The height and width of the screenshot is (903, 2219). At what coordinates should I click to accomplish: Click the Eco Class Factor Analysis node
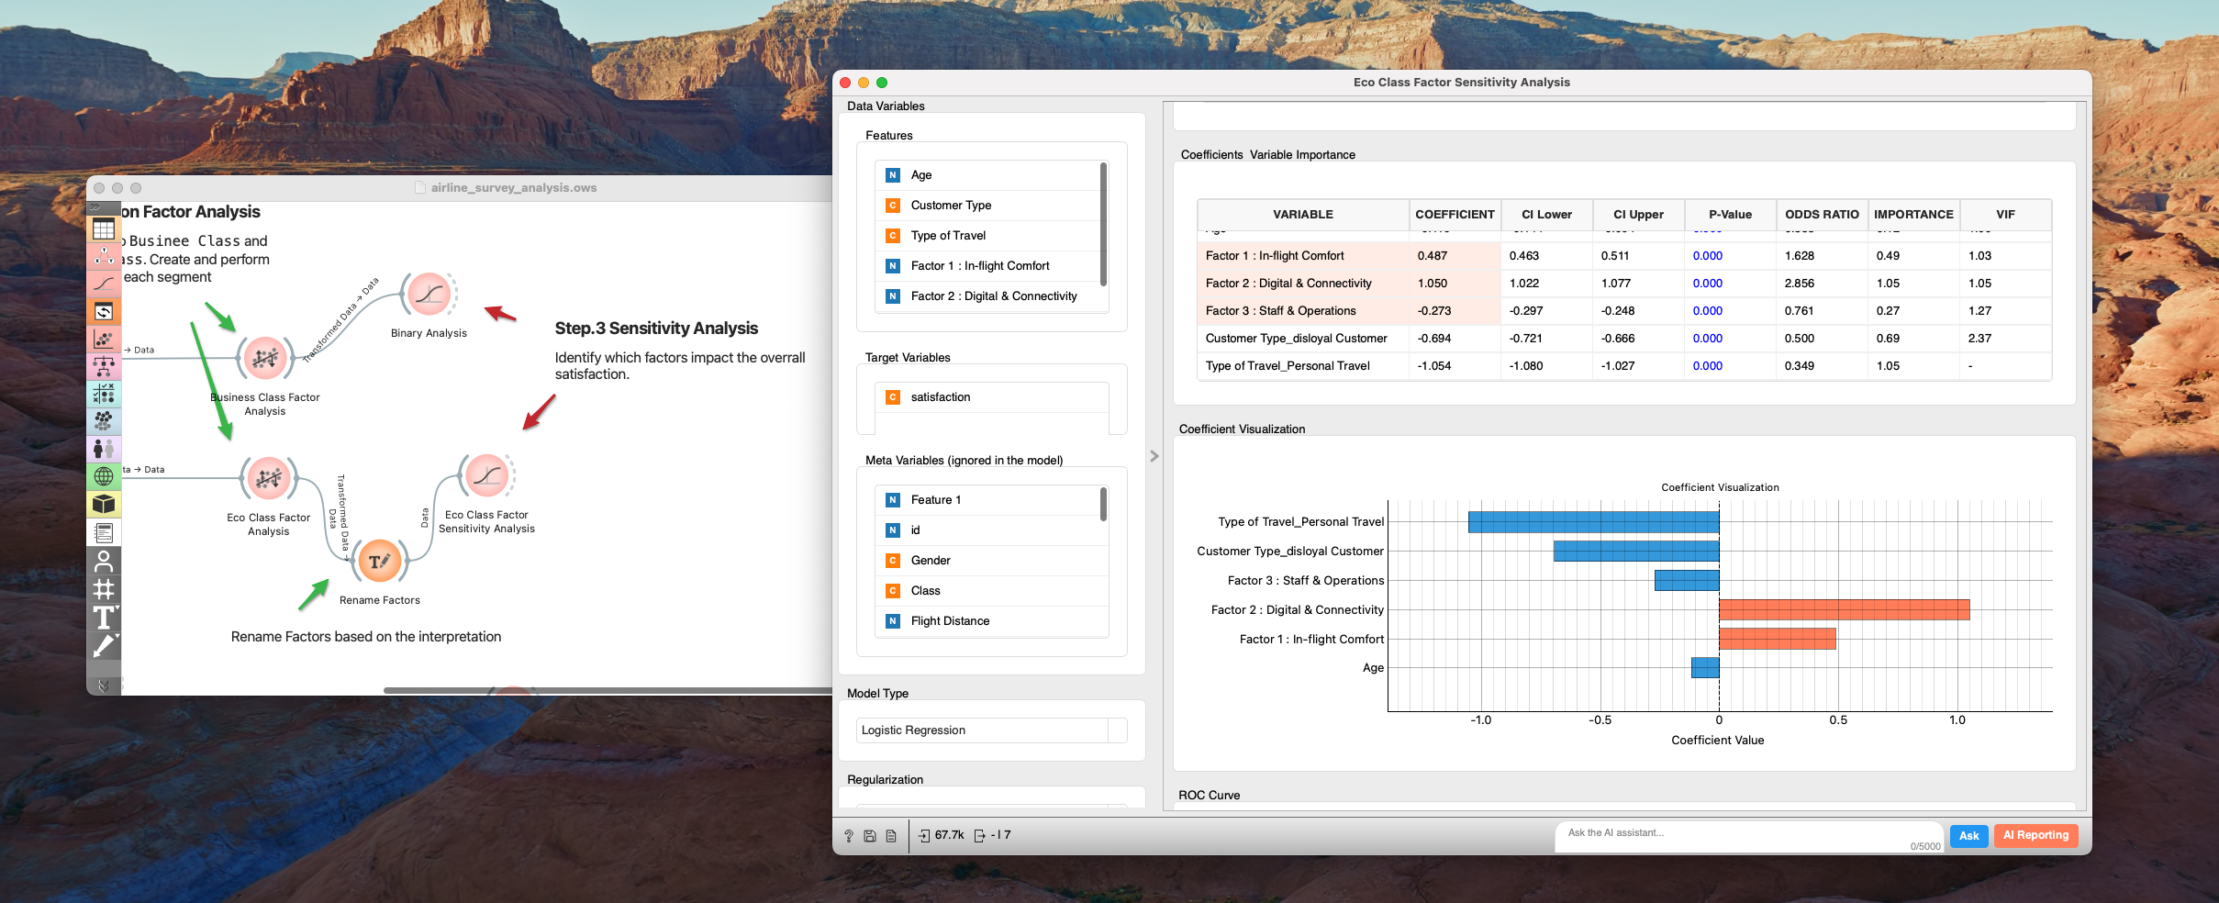pos(268,478)
